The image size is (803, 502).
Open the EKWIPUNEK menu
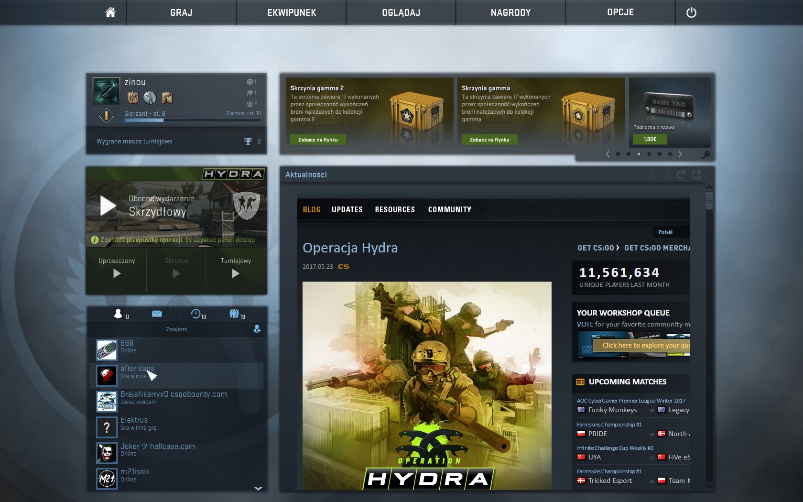pos(292,12)
